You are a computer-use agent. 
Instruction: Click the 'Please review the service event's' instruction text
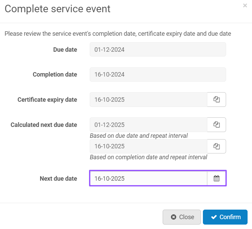pyautogui.click(x=118, y=34)
